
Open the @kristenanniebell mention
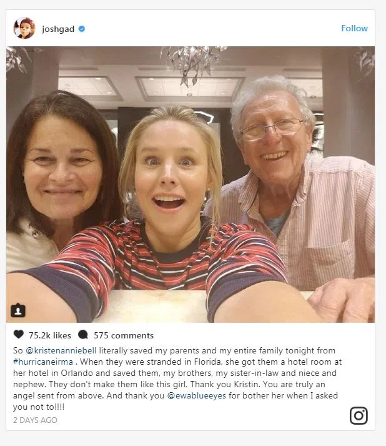[x=61, y=350]
